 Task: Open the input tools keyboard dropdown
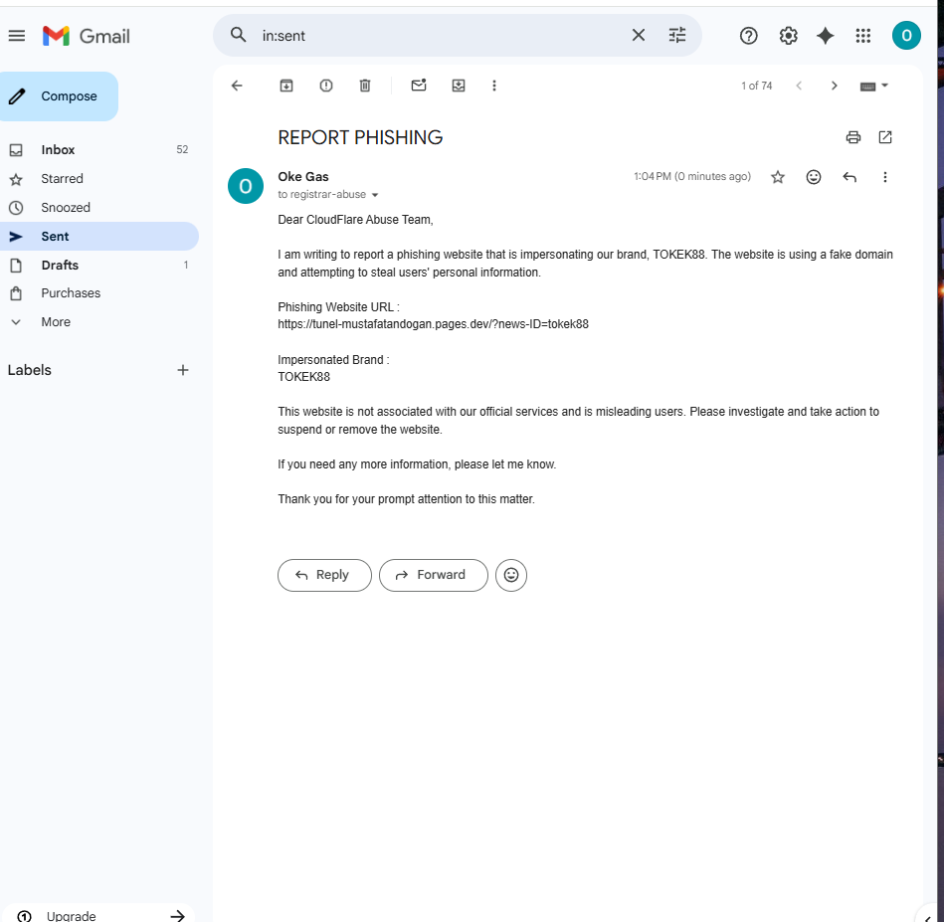(x=874, y=87)
